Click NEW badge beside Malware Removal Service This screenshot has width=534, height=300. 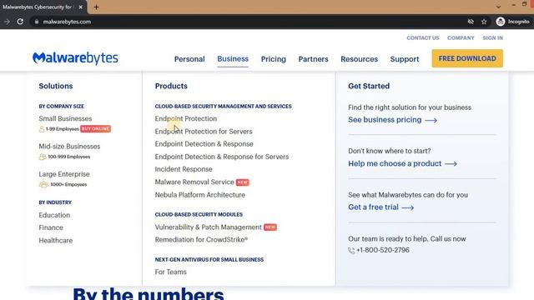pyautogui.click(x=243, y=182)
